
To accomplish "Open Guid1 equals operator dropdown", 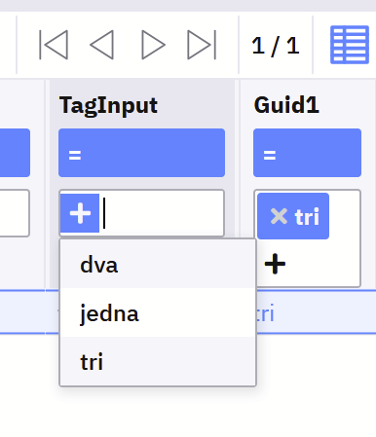I will click(307, 153).
